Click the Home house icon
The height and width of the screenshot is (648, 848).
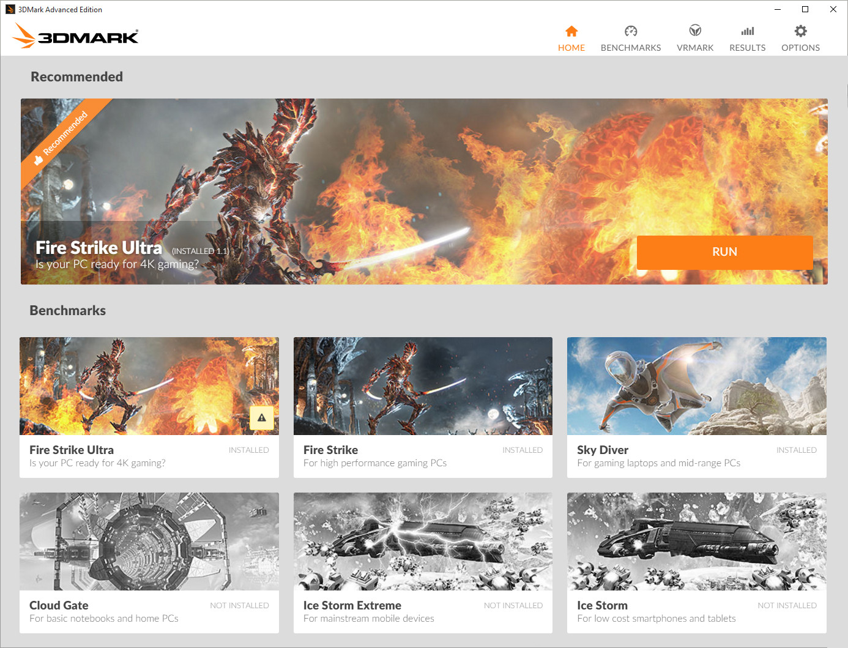571,31
